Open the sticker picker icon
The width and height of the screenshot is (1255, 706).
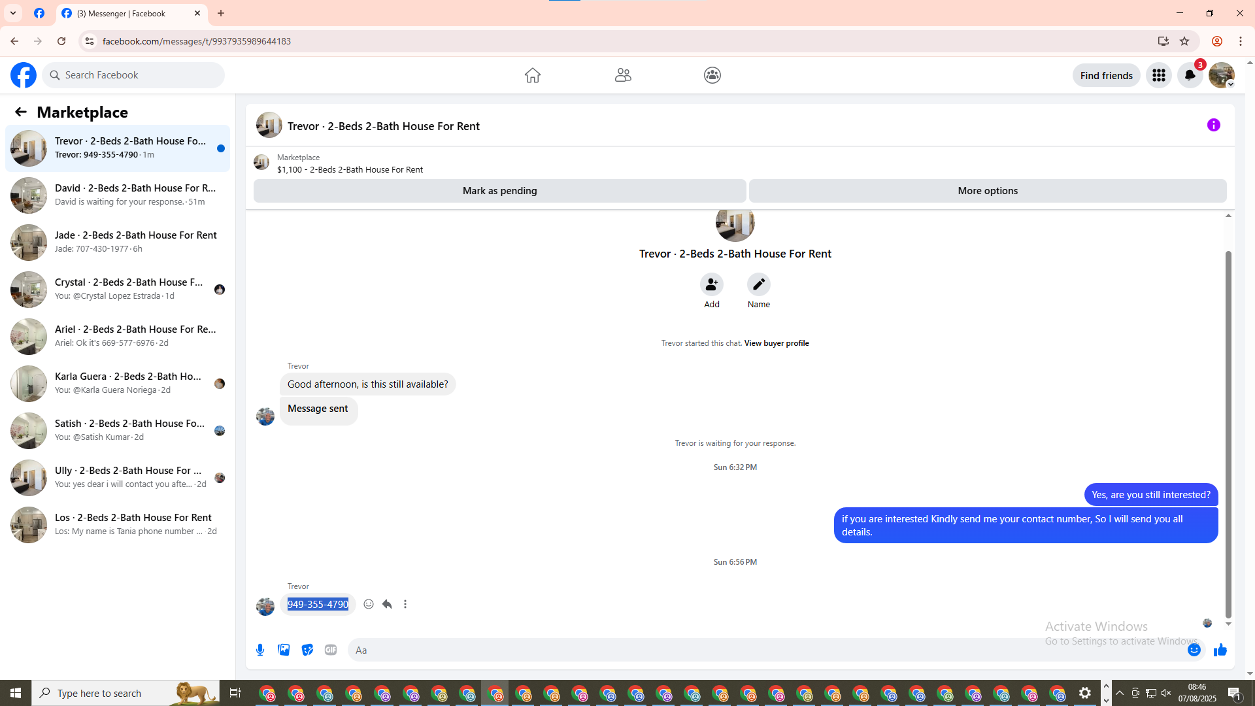click(x=307, y=650)
